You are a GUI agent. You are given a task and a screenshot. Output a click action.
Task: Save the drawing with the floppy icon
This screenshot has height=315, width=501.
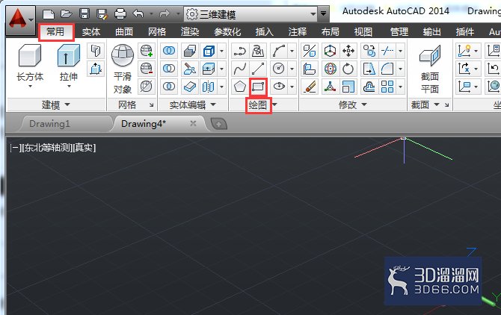click(x=84, y=13)
